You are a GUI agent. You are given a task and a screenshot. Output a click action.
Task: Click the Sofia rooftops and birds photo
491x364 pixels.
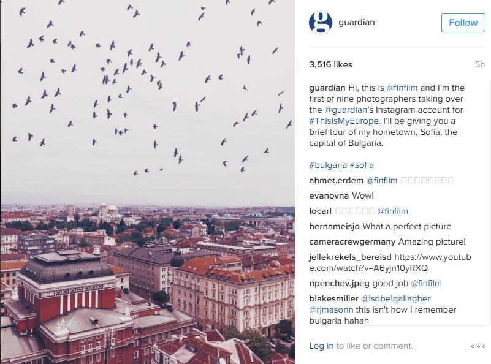(148, 182)
